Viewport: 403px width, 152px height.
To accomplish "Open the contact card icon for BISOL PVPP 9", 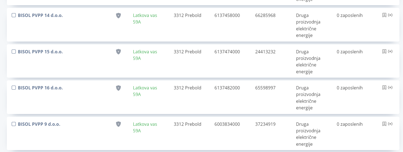I will coord(384,124).
